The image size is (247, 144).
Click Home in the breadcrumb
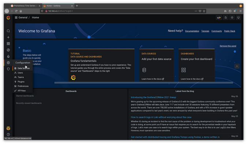pos(35,18)
